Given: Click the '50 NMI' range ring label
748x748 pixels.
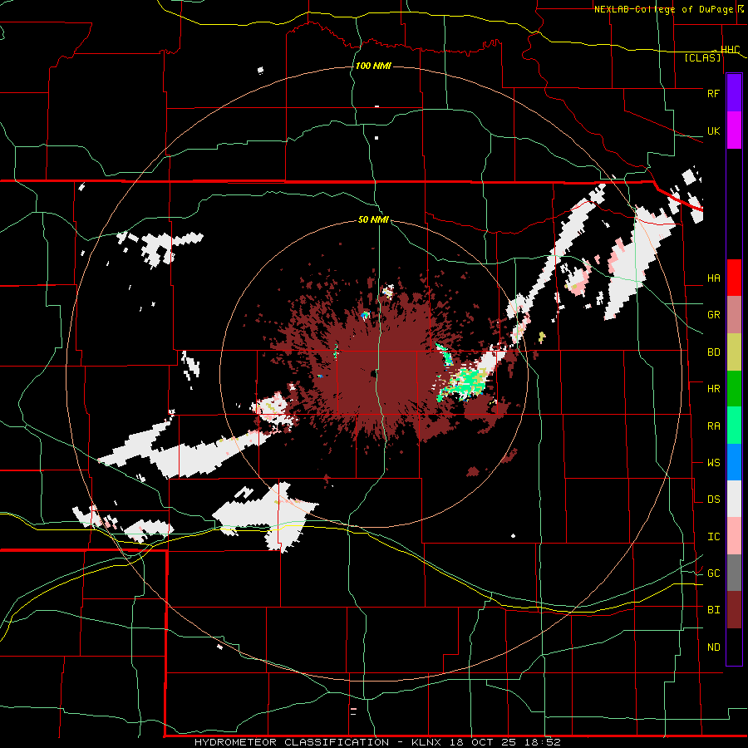Looking at the screenshot, I should 373,219.
